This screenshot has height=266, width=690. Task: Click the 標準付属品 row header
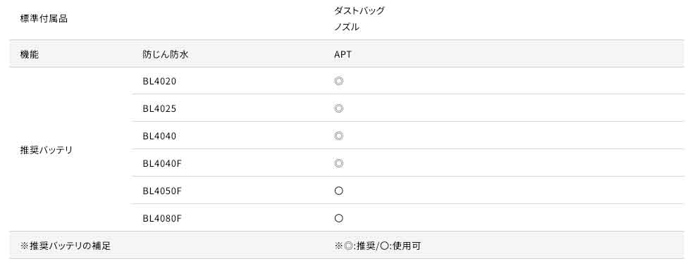click(x=44, y=19)
